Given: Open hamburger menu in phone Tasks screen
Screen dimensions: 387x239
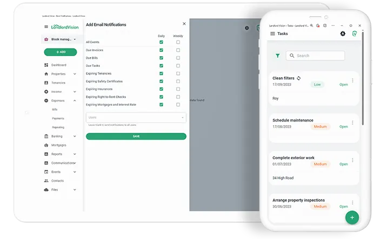Looking at the screenshot, I should click(x=272, y=33).
